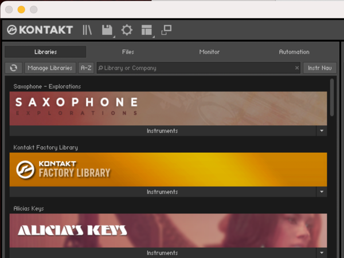
Task: Toggle the Instr Nav pane
Action: (x=320, y=68)
